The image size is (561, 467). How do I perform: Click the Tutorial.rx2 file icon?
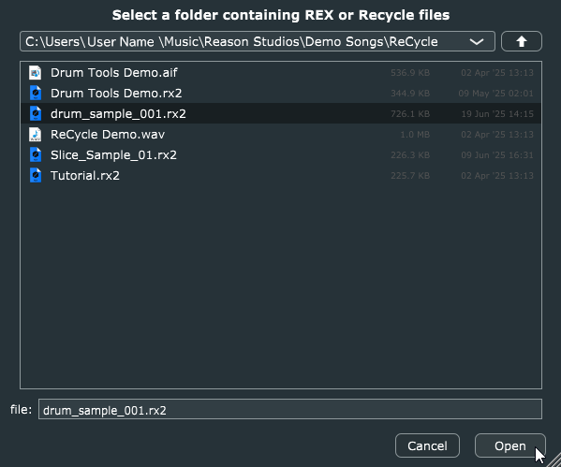click(x=35, y=176)
